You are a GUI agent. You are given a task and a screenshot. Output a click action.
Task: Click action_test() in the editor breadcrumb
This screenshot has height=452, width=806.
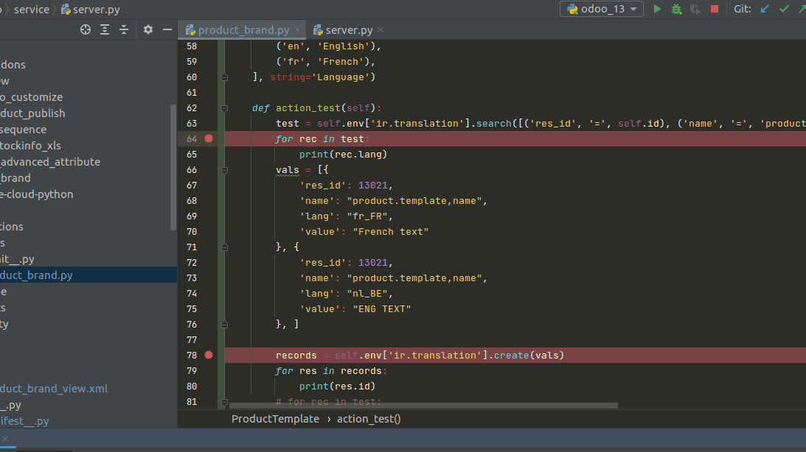[369, 419]
